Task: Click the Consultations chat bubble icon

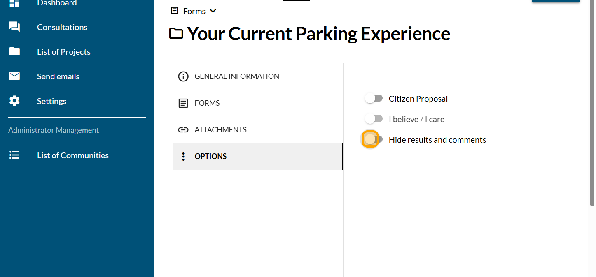Action: (14, 27)
